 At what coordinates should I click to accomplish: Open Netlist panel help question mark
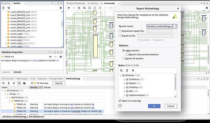coord(52,3)
